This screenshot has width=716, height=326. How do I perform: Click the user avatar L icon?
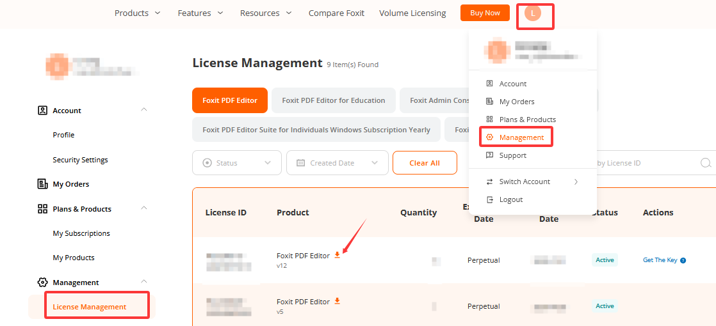pyautogui.click(x=533, y=13)
